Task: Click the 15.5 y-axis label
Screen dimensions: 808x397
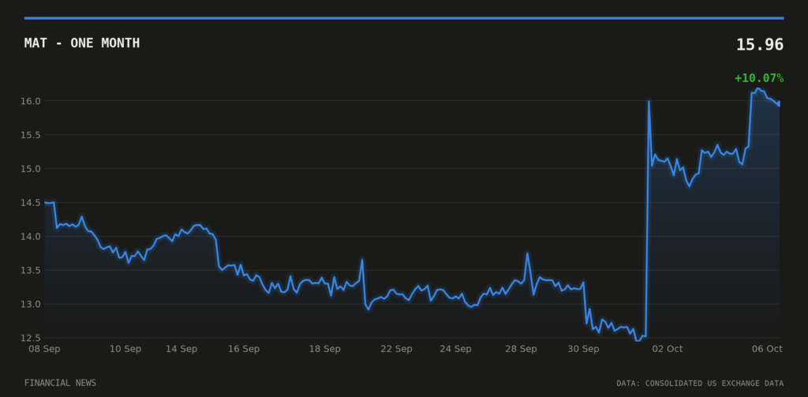Action: [31, 135]
